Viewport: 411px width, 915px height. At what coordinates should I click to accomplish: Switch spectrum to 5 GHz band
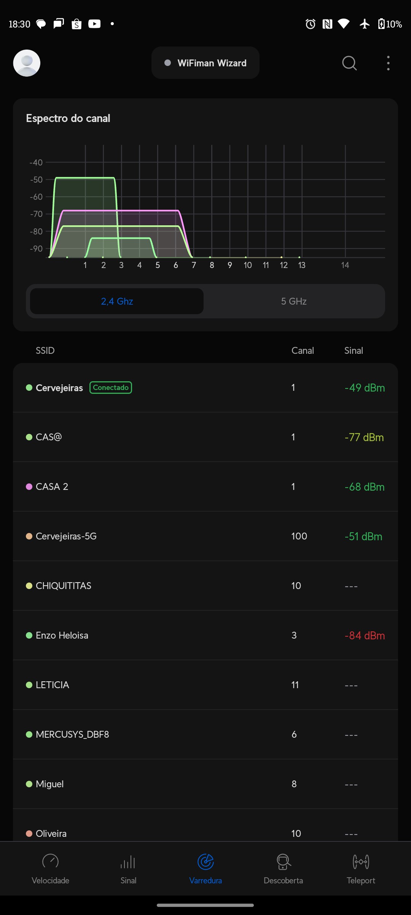pos(294,301)
